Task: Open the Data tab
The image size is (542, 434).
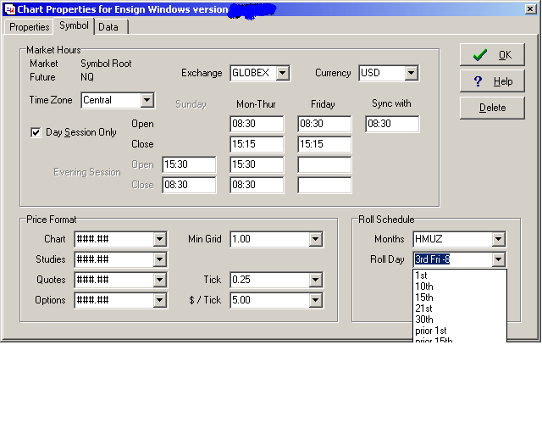Action: point(108,27)
